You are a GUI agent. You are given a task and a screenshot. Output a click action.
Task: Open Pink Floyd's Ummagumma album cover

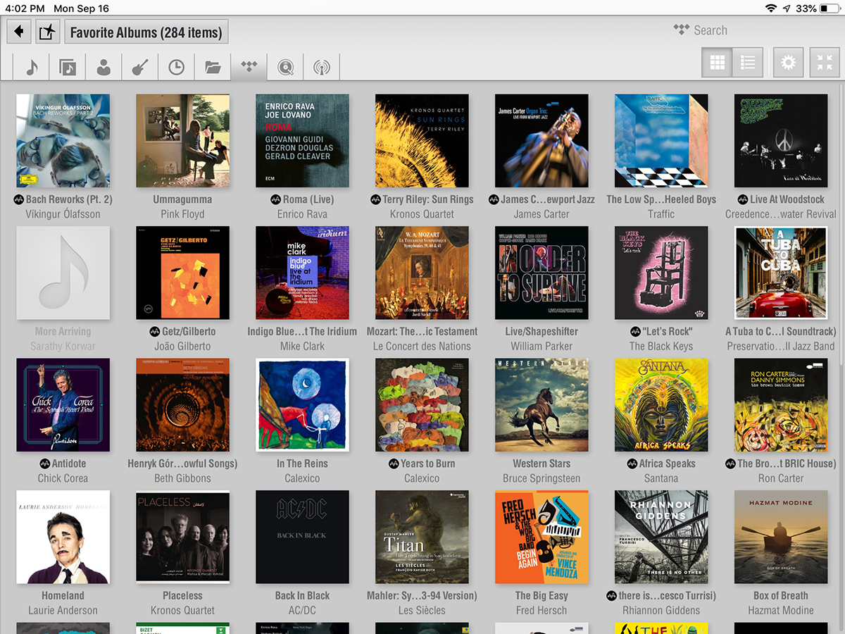[x=182, y=141]
